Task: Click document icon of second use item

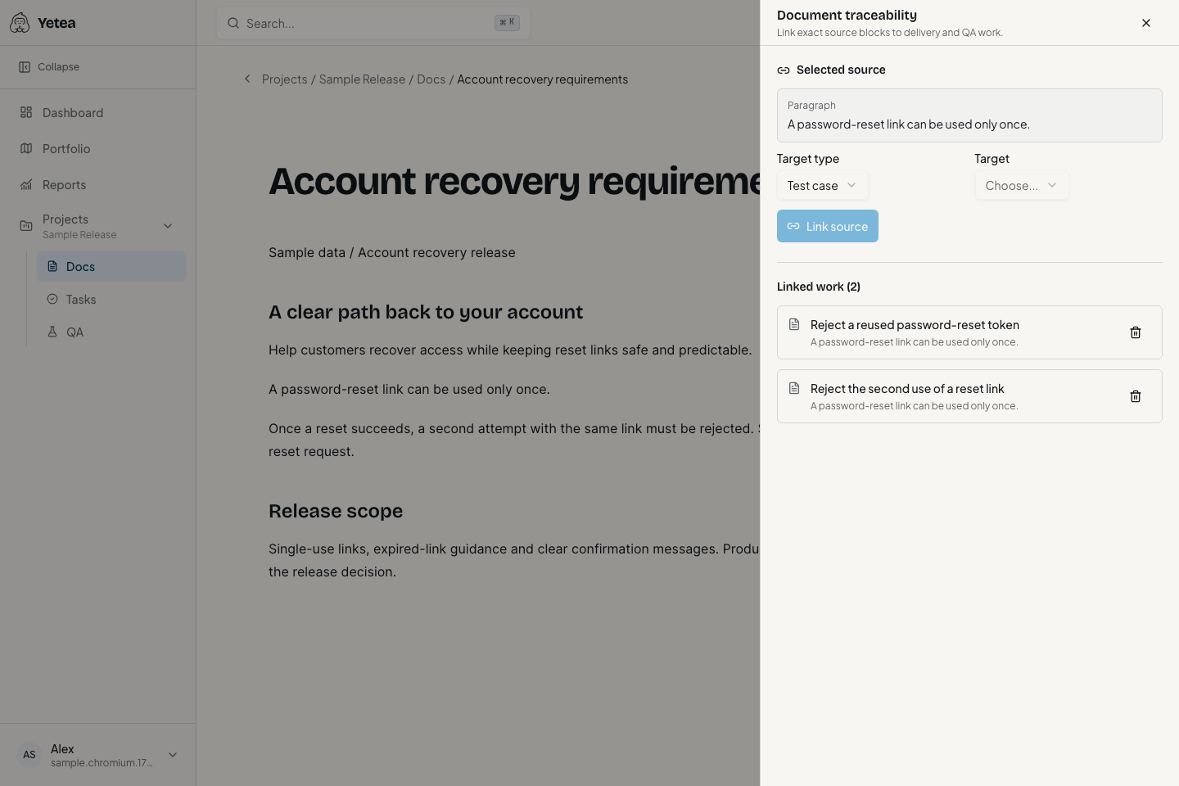Action: tap(794, 388)
